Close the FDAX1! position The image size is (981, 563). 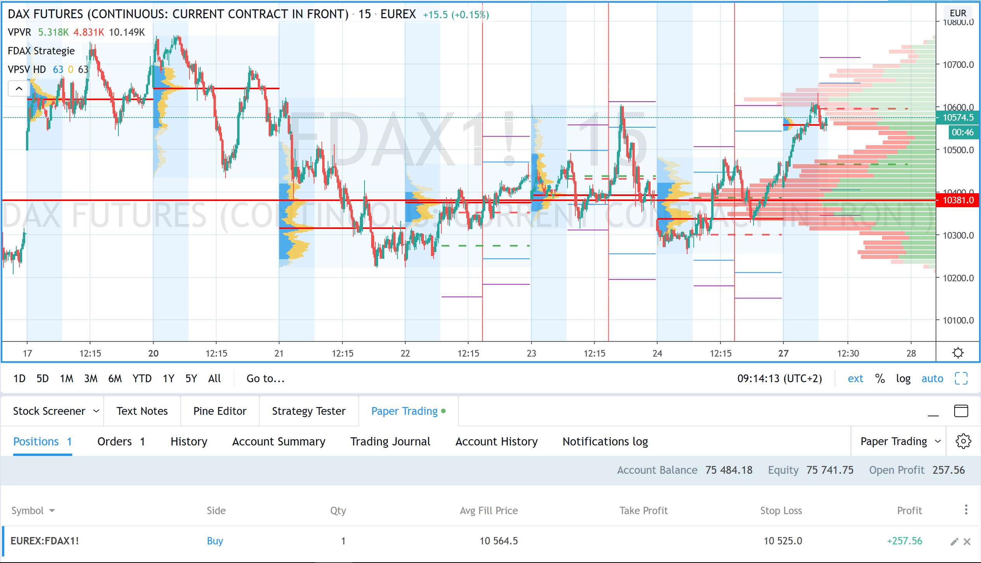coord(967,542)
